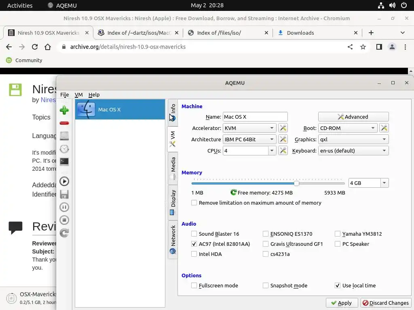Start the VM with the play button

click(64, 181)
